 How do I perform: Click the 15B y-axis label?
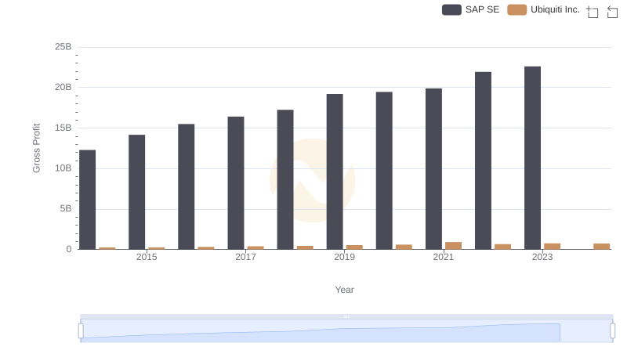coord(63,128)
